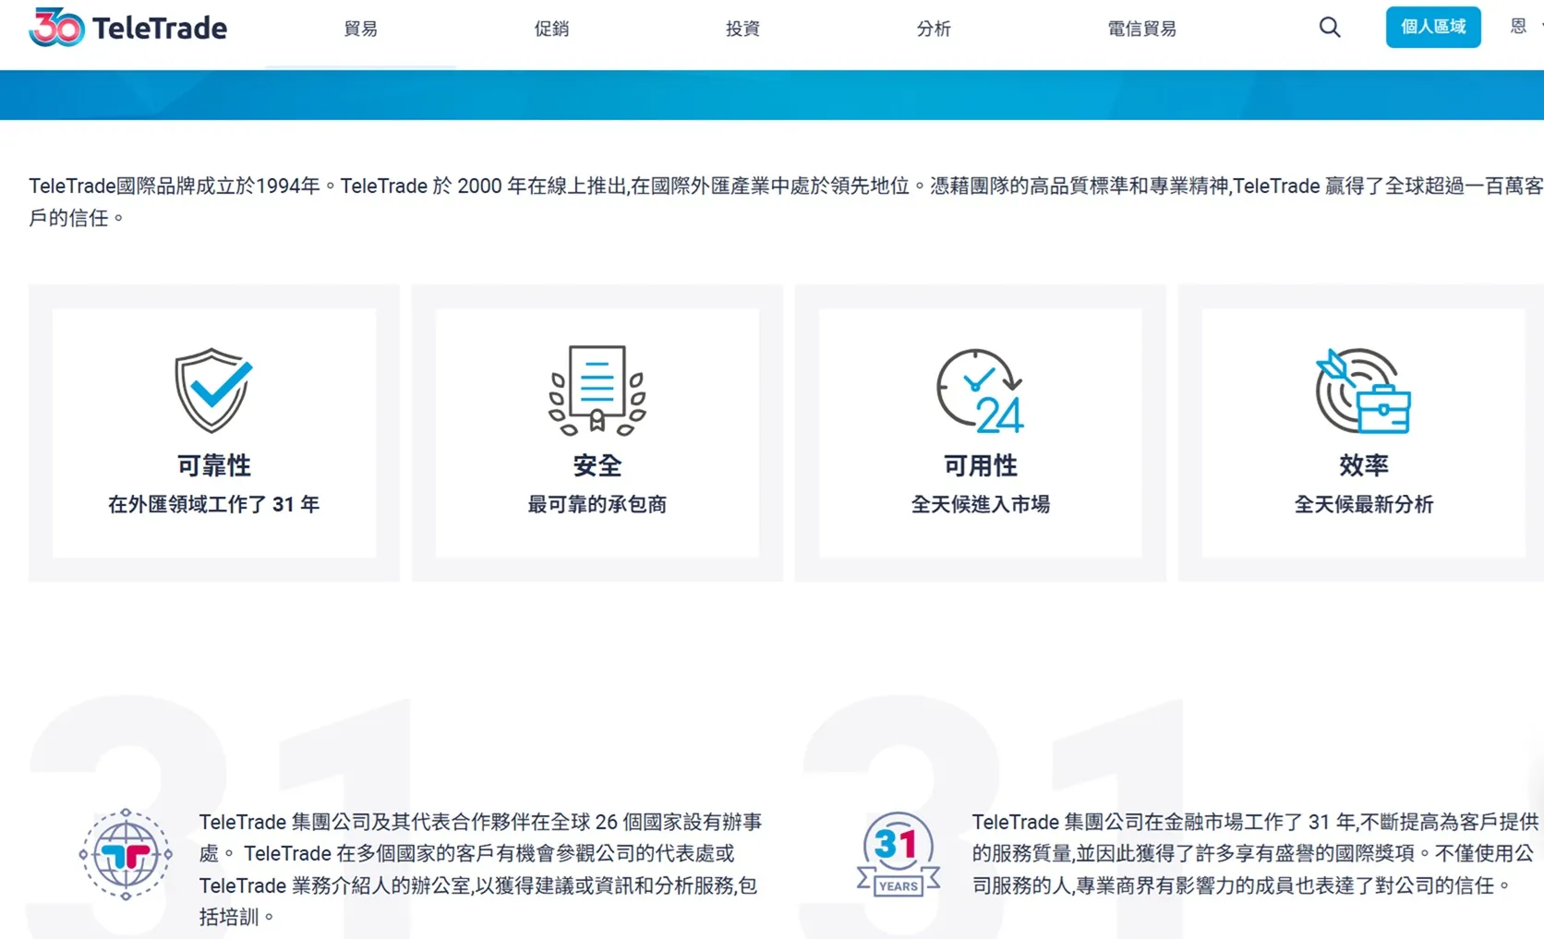This screenshot has width=1544, height=939.
Task: Open the search magnifier icon
Action: tap(1330, 28)
